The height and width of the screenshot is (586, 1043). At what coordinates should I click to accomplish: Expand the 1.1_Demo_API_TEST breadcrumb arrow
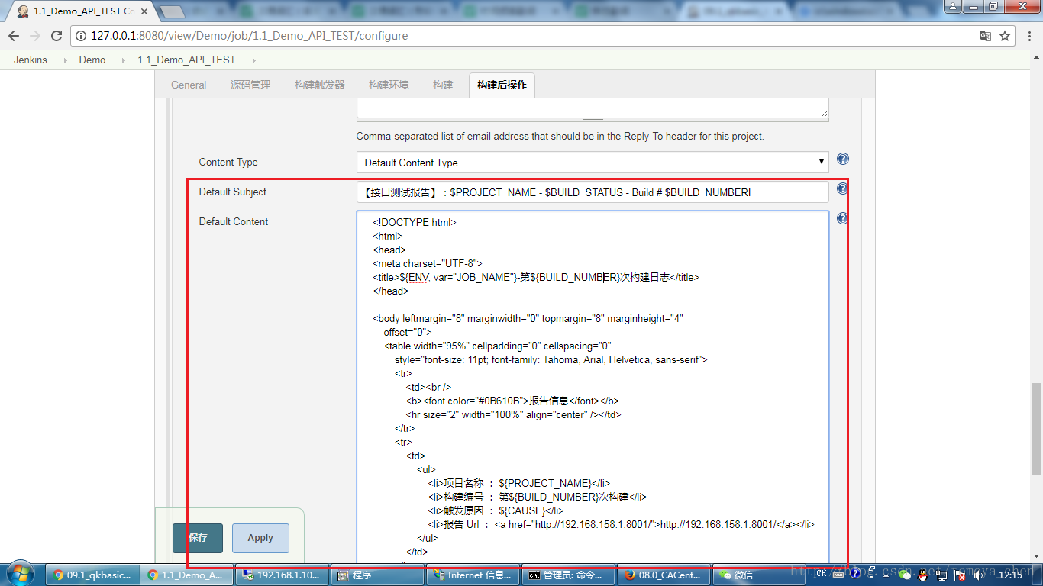(x=253, y=60)
